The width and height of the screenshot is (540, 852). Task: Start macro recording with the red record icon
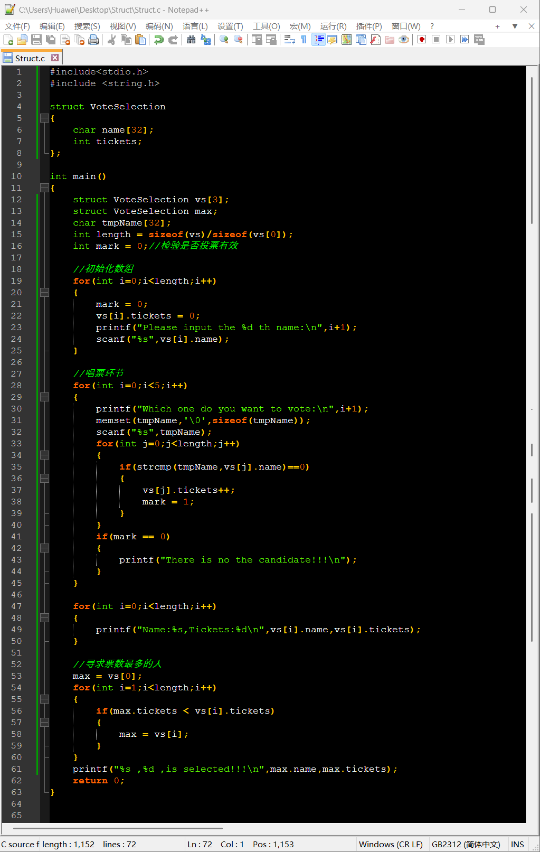click(422, 40)
